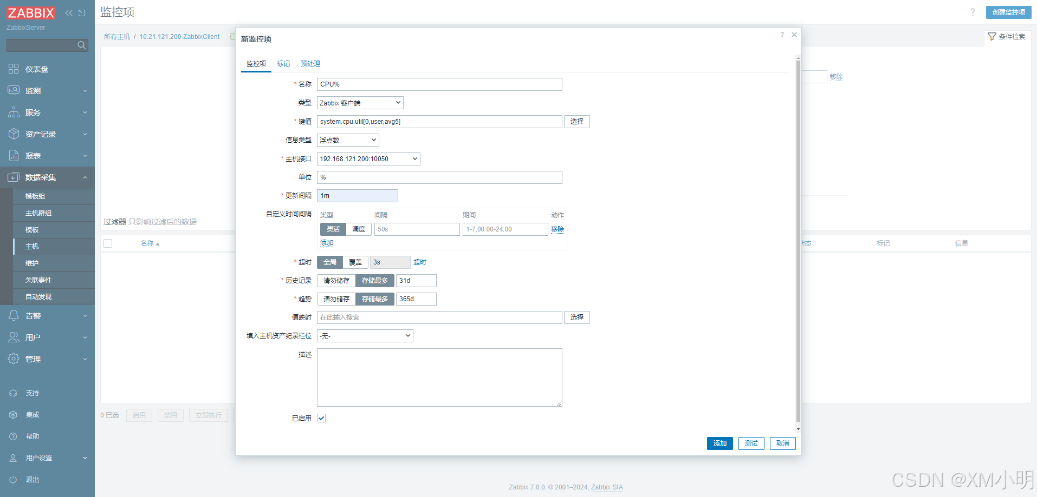
Task: Collapse sidebar using double-arrow icon
Action: coord(69,13)
